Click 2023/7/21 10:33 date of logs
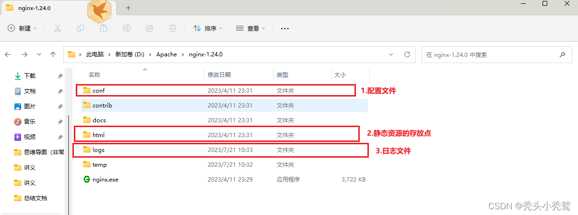The width and height of the screenshot is (578, 215). pyautogui.click(x=230, y=150)
